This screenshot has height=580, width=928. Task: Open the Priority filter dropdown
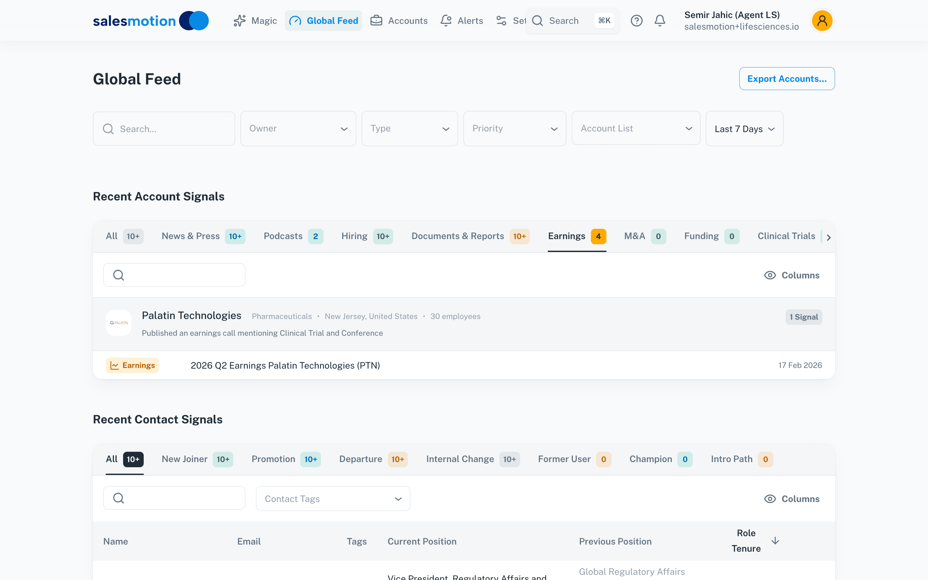tap(515, 129)
